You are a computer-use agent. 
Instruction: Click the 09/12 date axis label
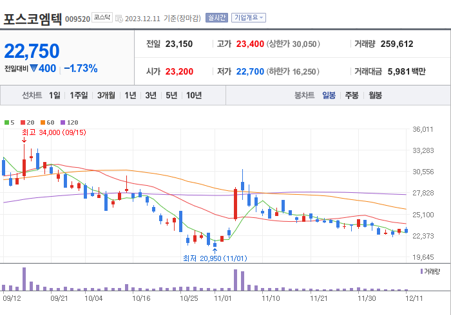pyautogui.click(x=12, y=298)
